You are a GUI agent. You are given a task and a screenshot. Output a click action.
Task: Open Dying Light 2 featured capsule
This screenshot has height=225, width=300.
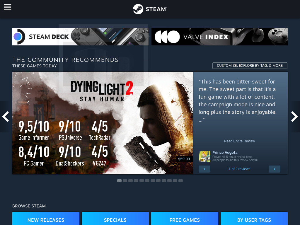pos(103,123)
